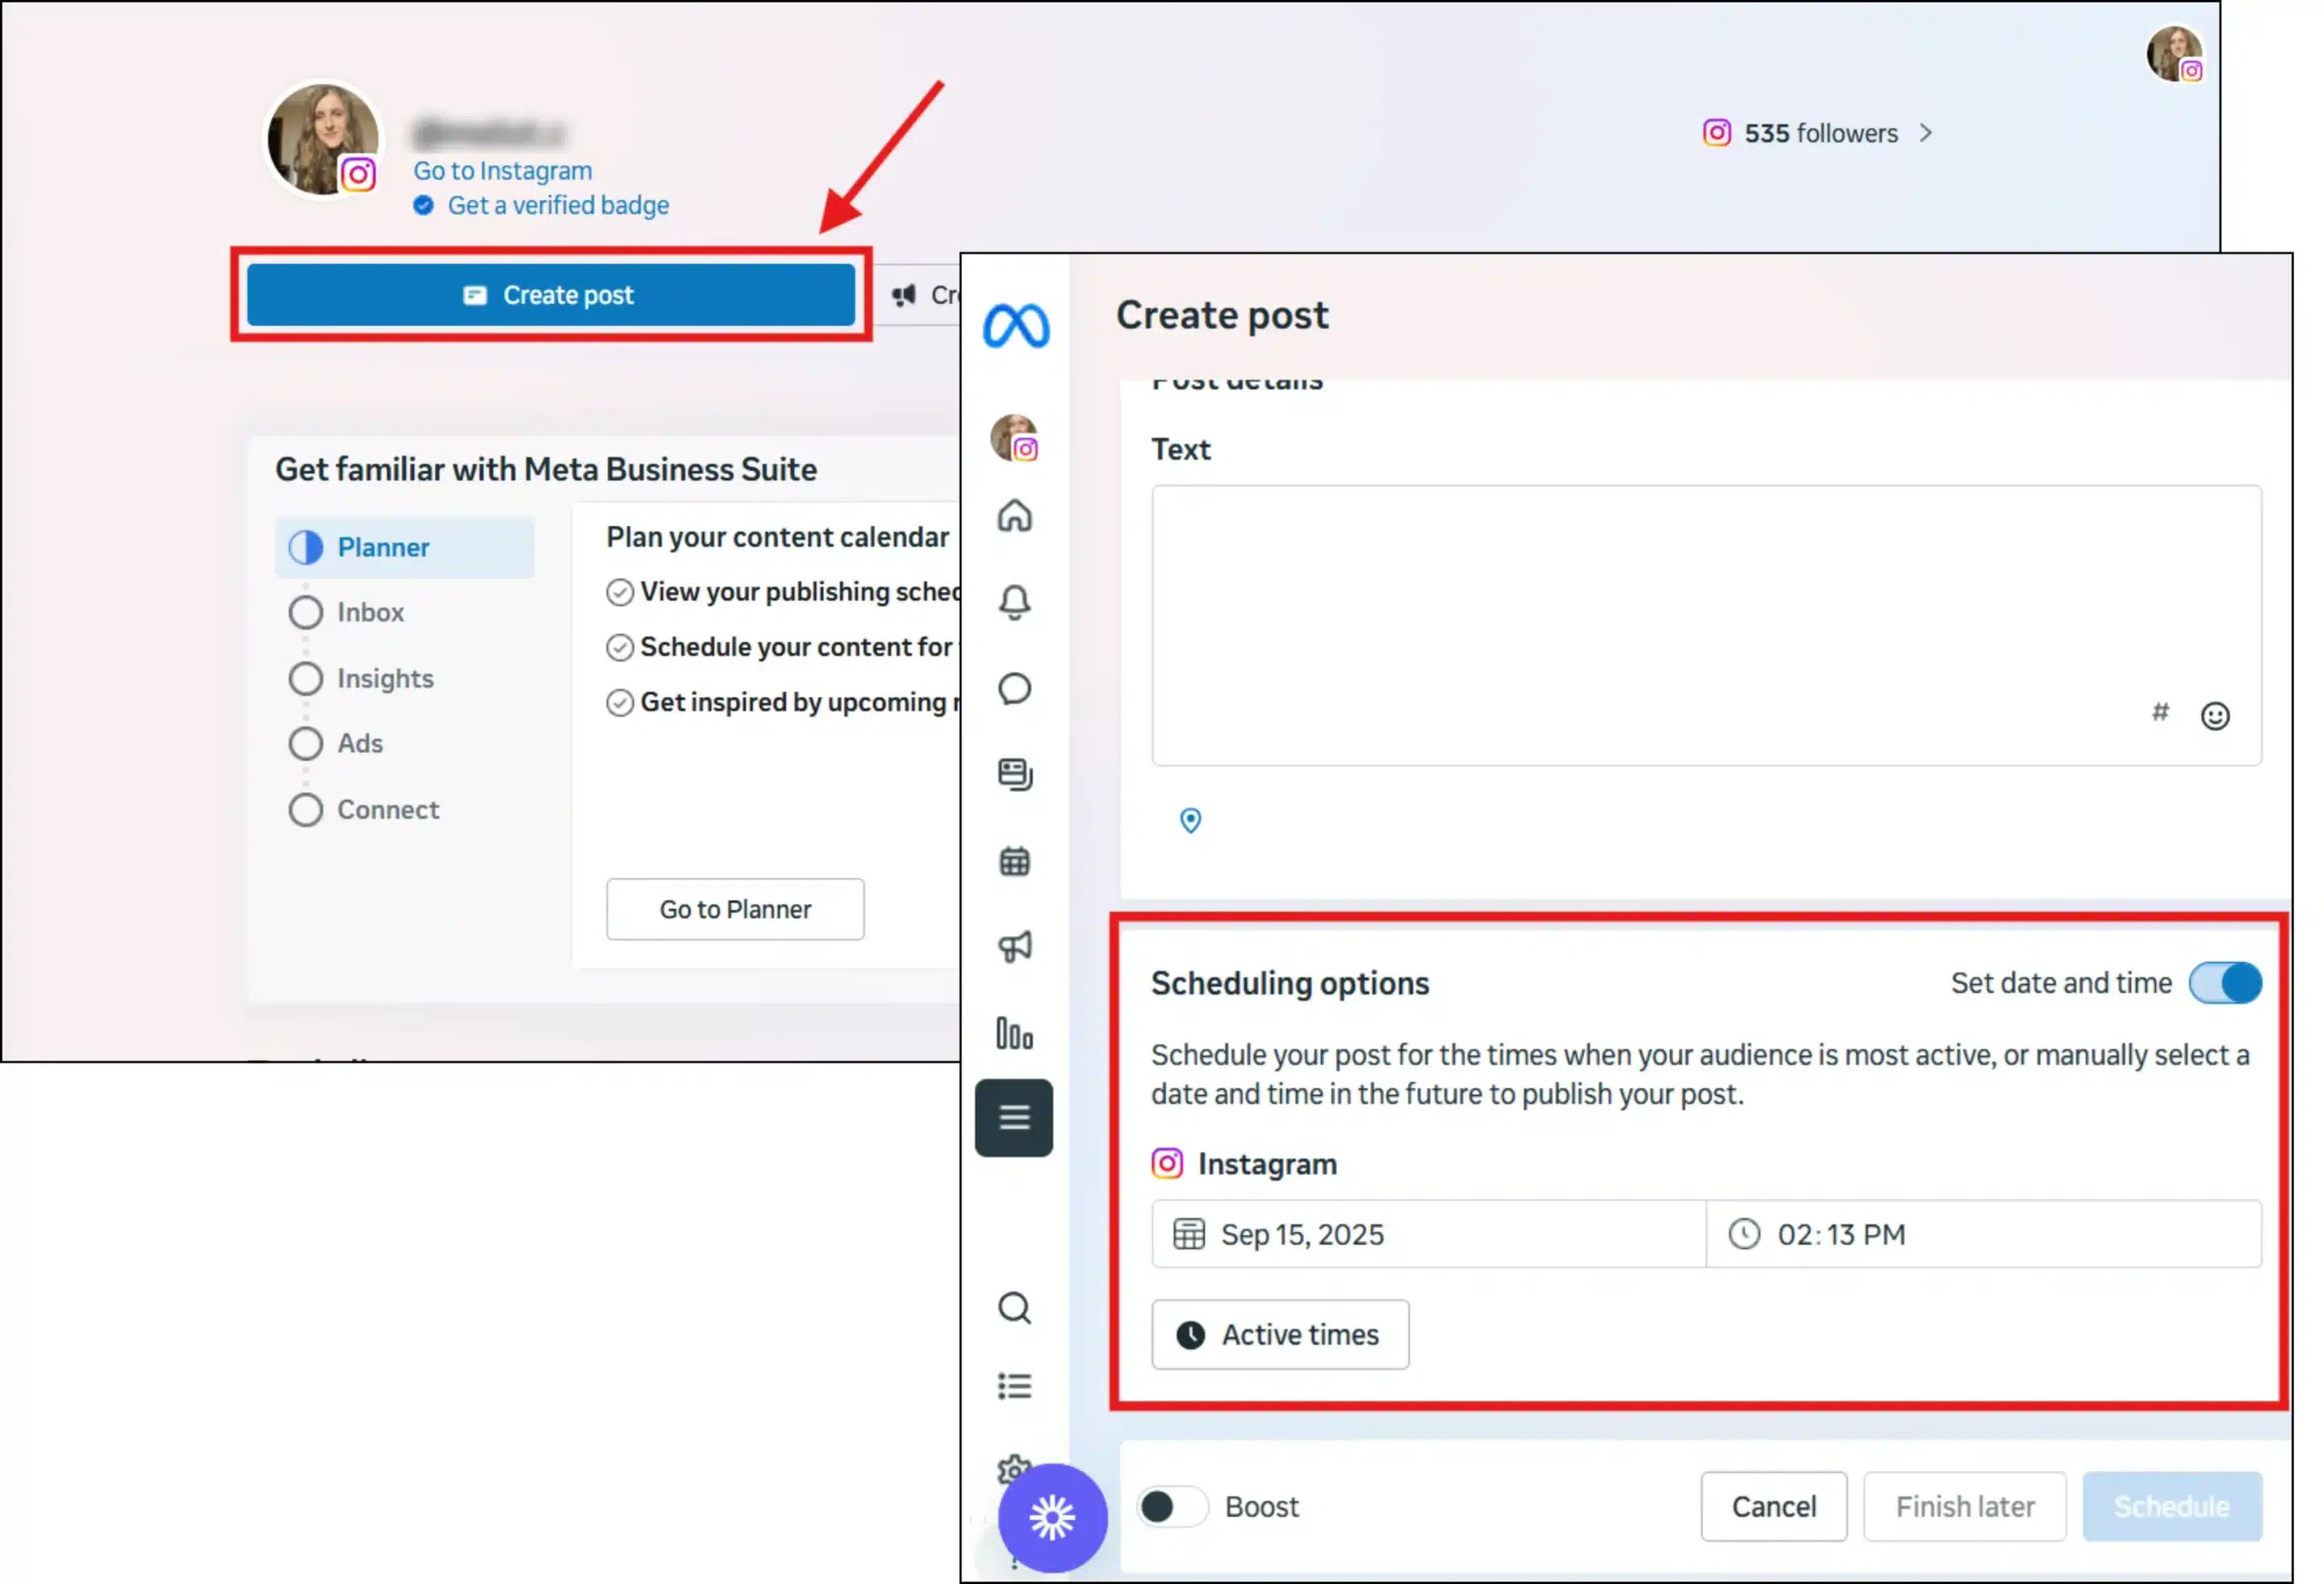This screenshot has width=2324, height=1584.
Task: Click calendar icon in the date field
Action: [x=1188, y=1234]
